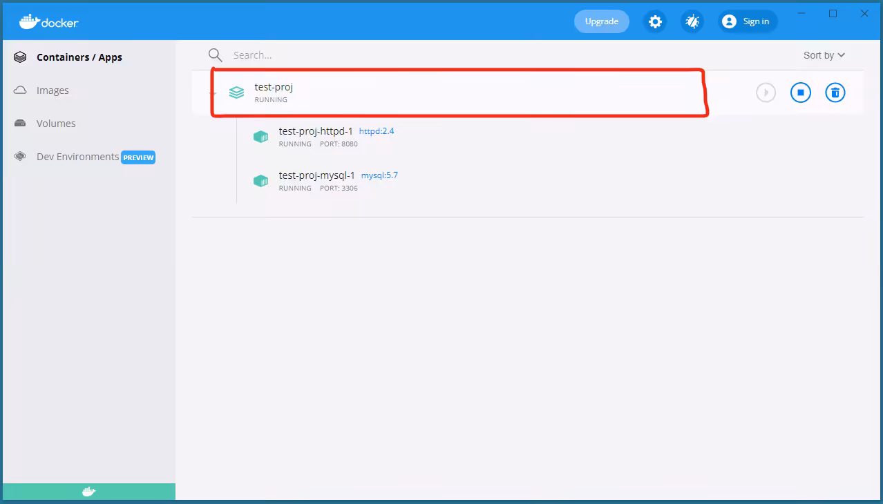Click the test-proj-httpd-1 container icon
This screenshot has height=504, width=883.
pos(260,137)
